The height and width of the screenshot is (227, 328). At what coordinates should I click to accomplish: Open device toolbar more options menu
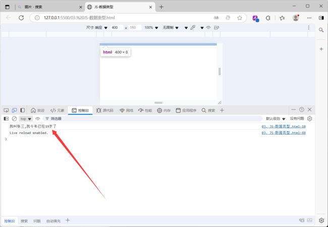(x=309, y=28)
